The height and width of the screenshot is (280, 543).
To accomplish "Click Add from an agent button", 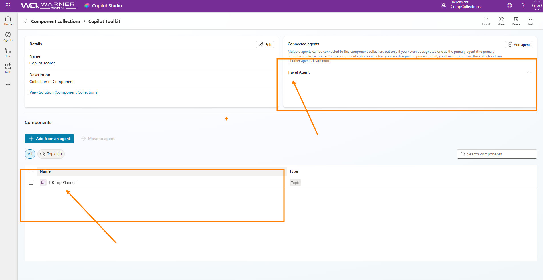I will pyautogui.click(x=49, y=139).
